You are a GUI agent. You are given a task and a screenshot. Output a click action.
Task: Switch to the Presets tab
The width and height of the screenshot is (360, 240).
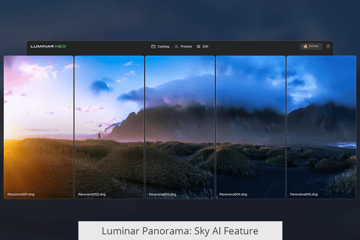tap(183, 46)
